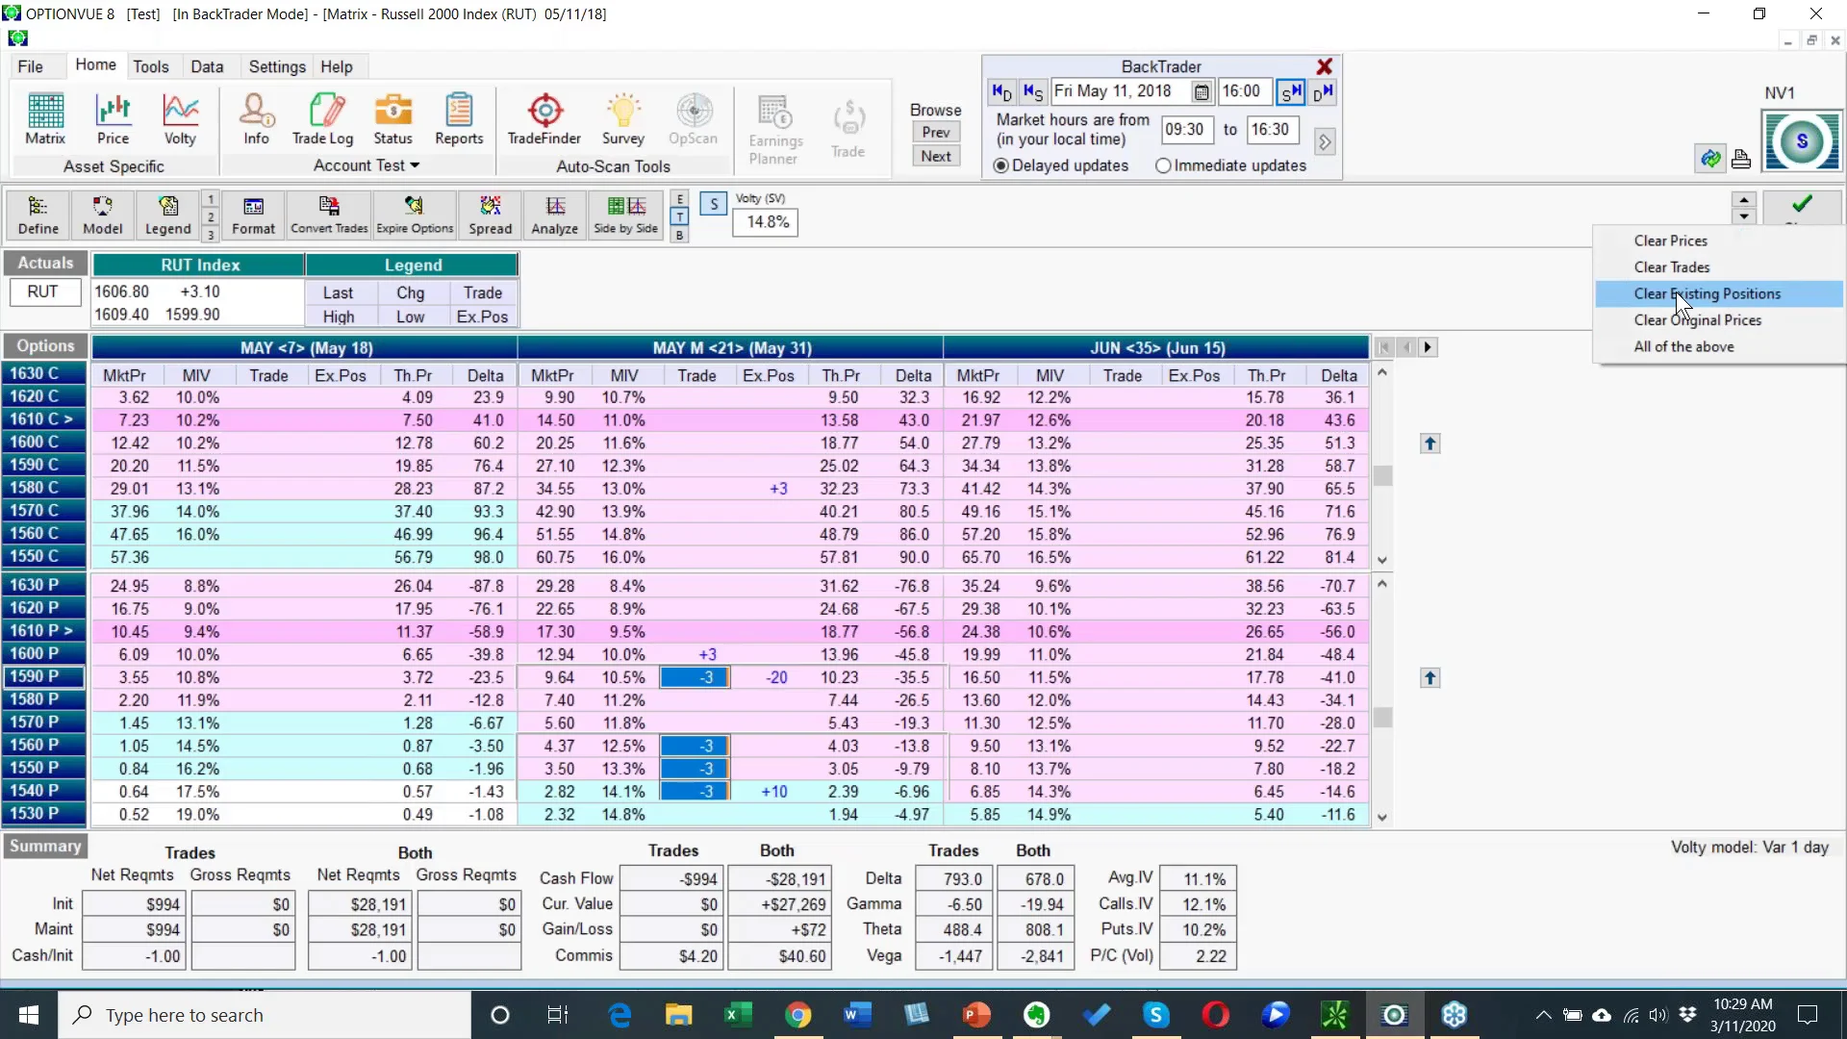Switch to Side by Side view
Viewport: 1847px width, 1039px height.
[x=626, y=215]
